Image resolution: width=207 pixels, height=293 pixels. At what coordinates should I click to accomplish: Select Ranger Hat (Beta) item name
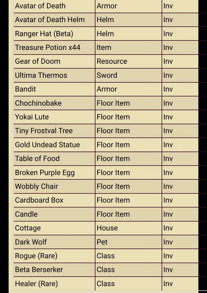pos(44,34)
